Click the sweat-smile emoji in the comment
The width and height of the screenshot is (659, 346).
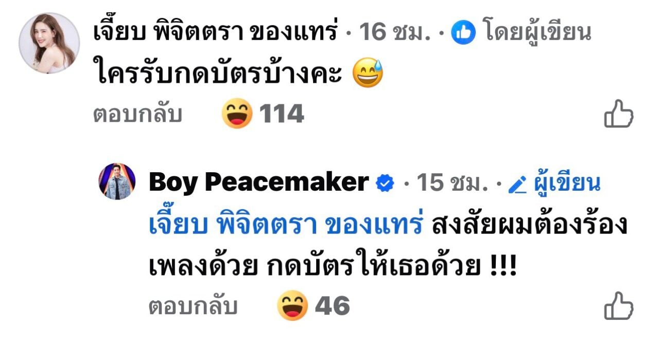pyautogui.click(x=368, y=74)
